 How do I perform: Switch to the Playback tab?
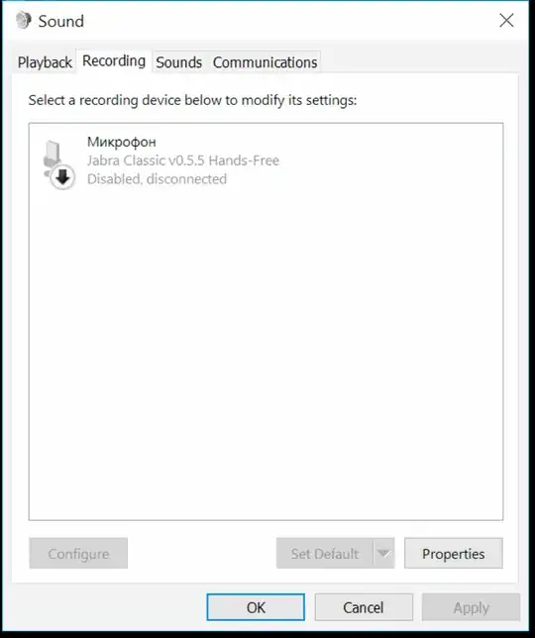click(x=45, y=62)
